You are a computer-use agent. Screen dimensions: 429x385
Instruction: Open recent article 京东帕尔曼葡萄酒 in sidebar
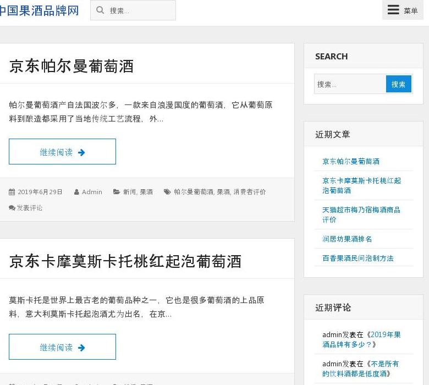[351, 162]
